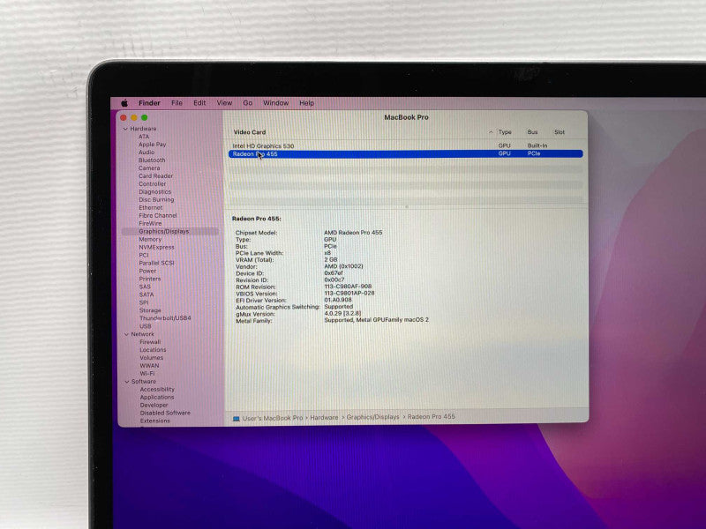This screenshot has width=706, height=529.
Task: Select Fibre Channel in the sidebar
Action: [x=158, y=215]
